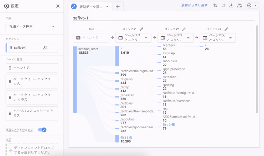Open step +2 ページパス dropdown
The width and height of the screenshot is (264, 156).
pyautogui.click(x=175, y=38)
